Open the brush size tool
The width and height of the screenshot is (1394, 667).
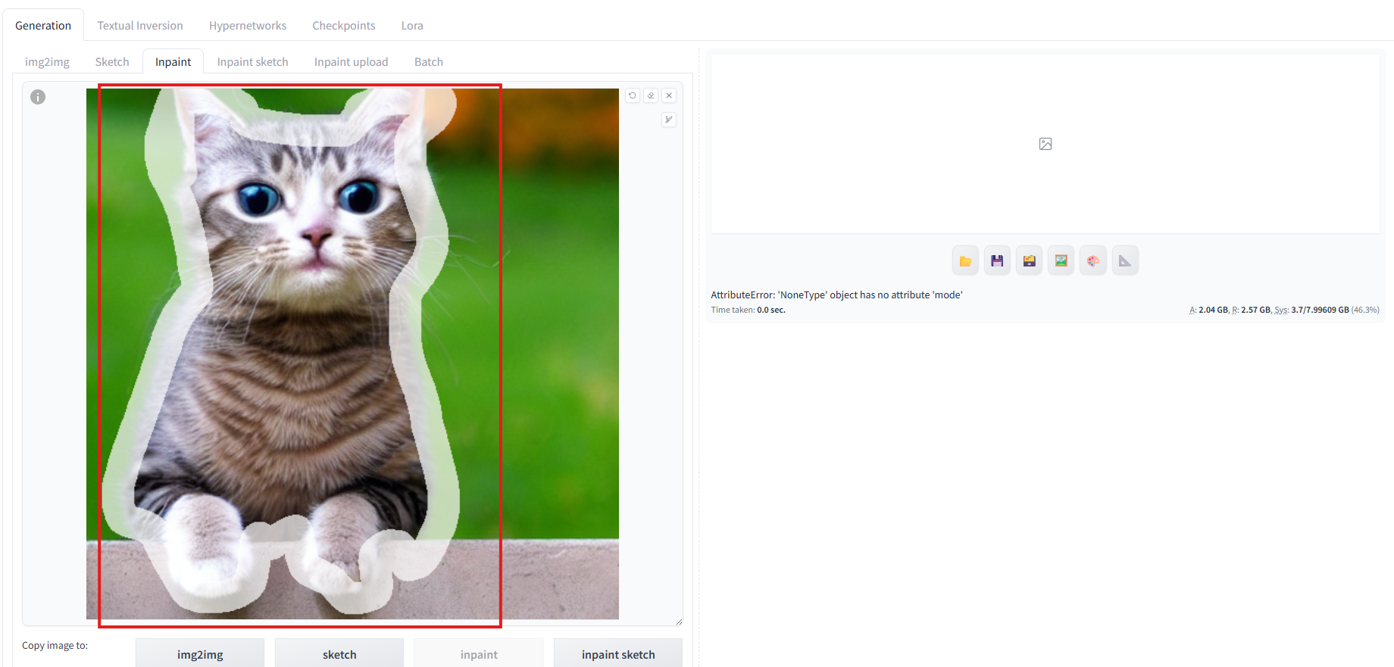click(669, 120)
